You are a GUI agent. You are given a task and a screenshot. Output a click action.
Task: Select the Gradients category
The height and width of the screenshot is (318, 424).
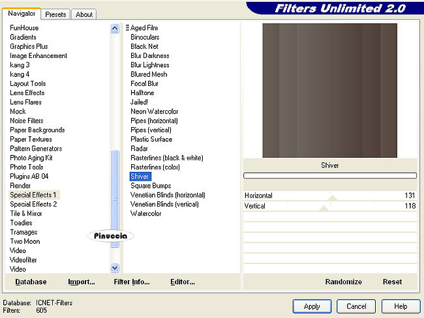coord(23,37)
